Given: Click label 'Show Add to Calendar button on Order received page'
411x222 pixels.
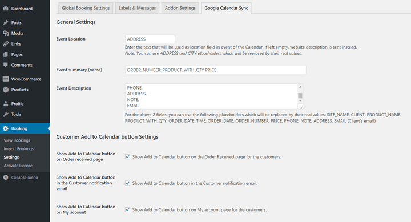Looking at the screenshot, I should click(x=86, y=156).
